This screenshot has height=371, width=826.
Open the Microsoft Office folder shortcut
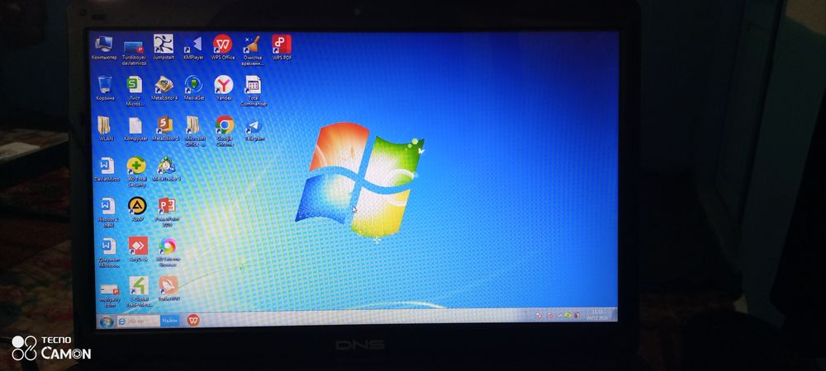(194, 131)
